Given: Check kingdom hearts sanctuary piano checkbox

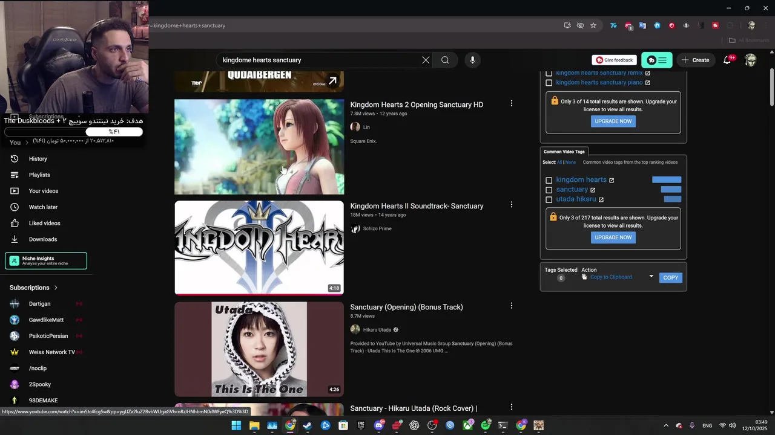Looking at the screenshot, I should pyautogui.click(x=549, y=83).
